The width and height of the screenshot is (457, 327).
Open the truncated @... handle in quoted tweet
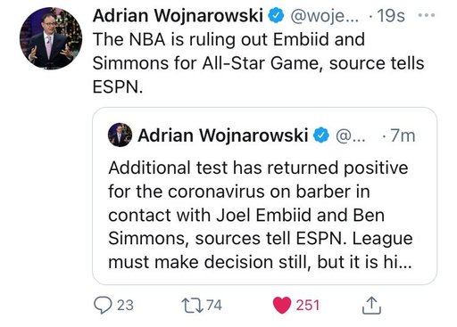pos(350,135)
